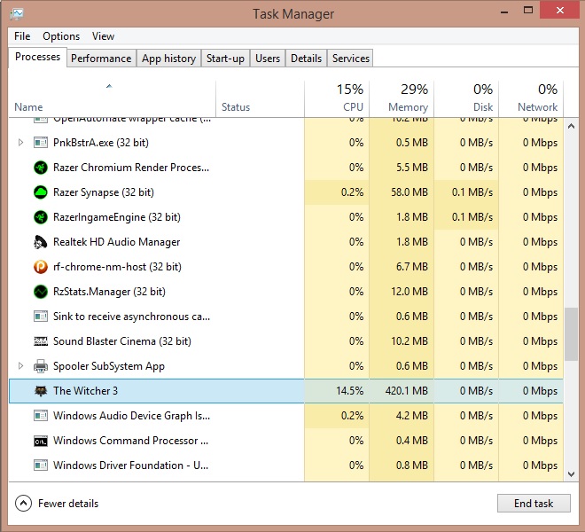Switch to the Details tab
Screen dimensions: 585x532
[306, 59]
